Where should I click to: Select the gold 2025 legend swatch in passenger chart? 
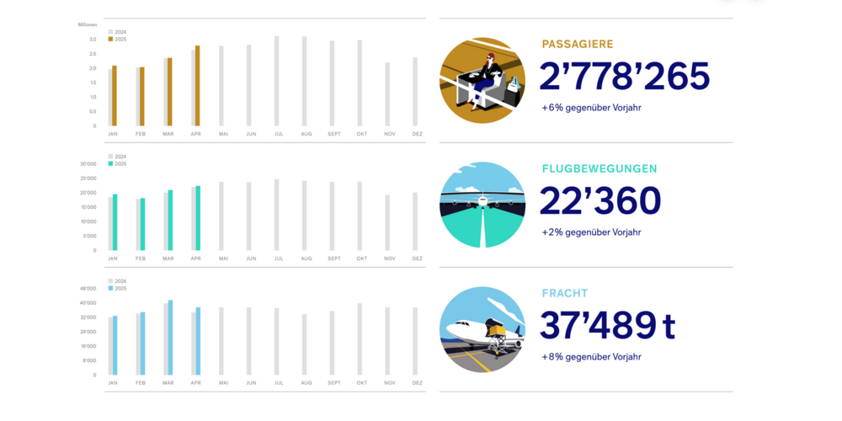point(110,40)
